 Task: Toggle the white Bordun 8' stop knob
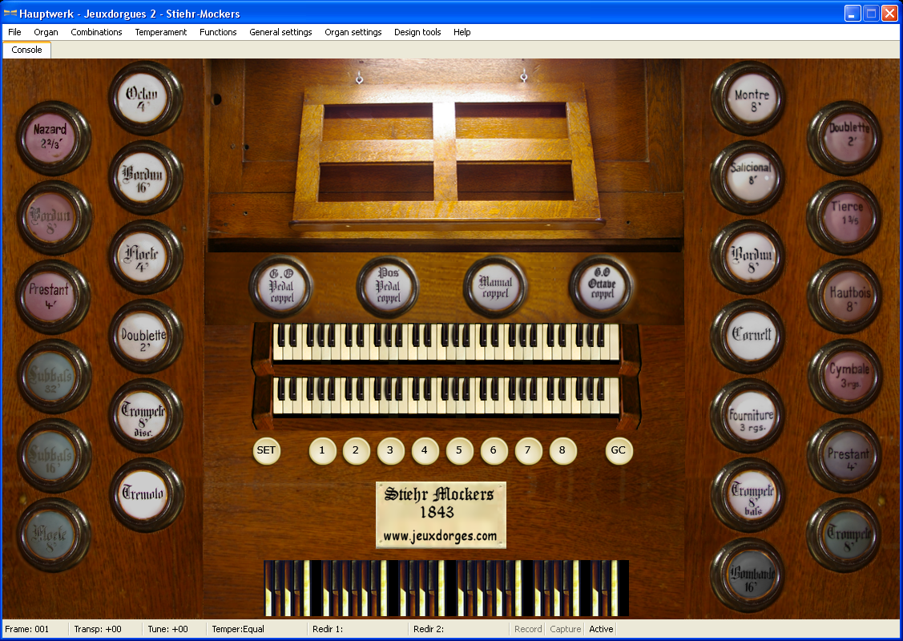click(748, 257)
